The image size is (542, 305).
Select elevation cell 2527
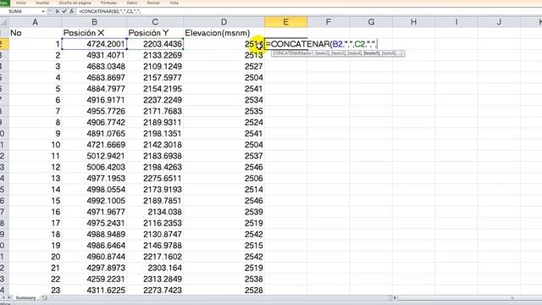pyautogui.click(x=224, y=66)
